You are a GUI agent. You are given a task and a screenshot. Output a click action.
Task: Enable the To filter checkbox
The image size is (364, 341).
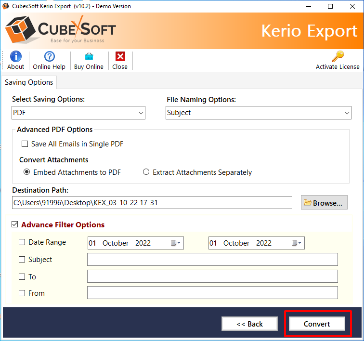(22, 276)
